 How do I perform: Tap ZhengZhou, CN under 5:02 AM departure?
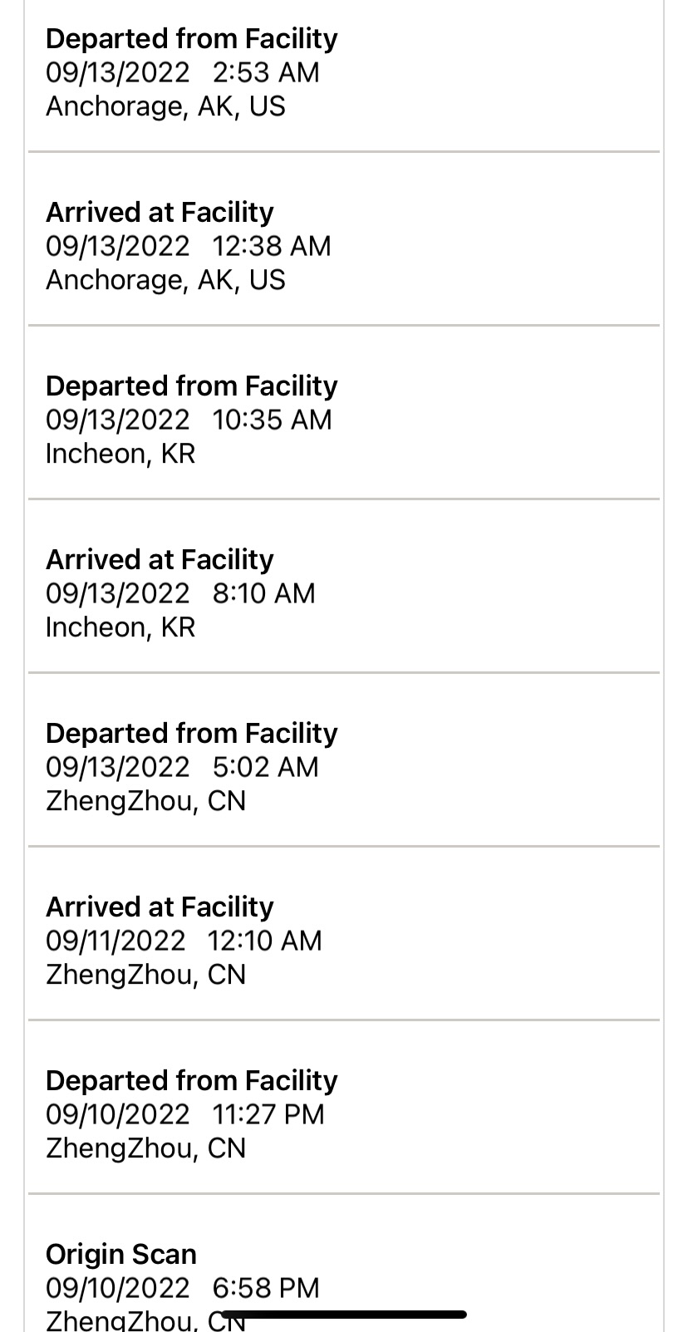pos(146,802)
